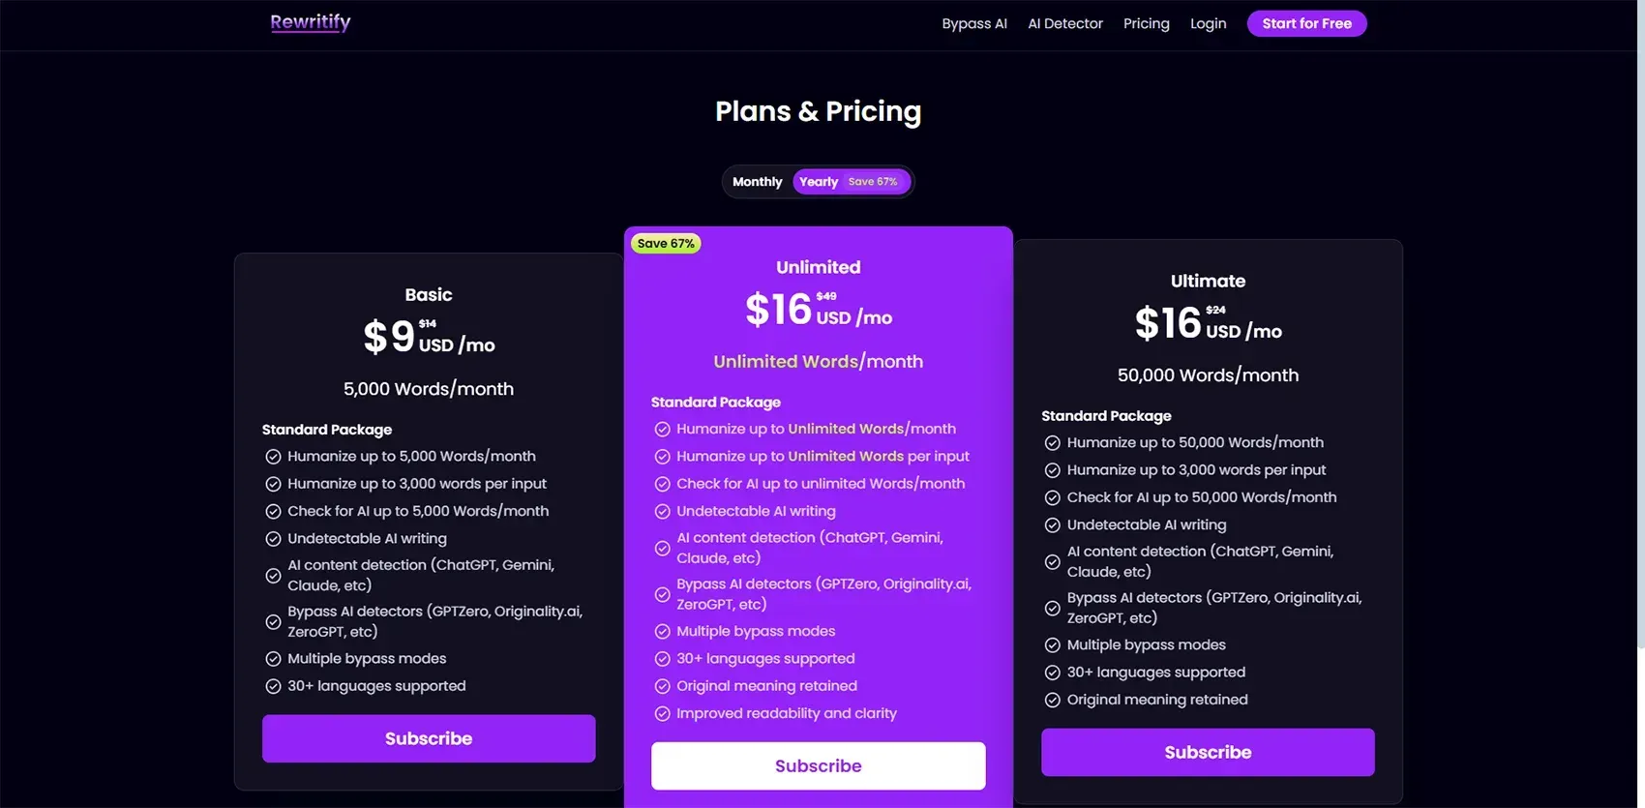This screenshot has width=1645, height=808.
Task: Click the check icon beside Original meaning retained in Ultimate
Action: coord(1052,700)
